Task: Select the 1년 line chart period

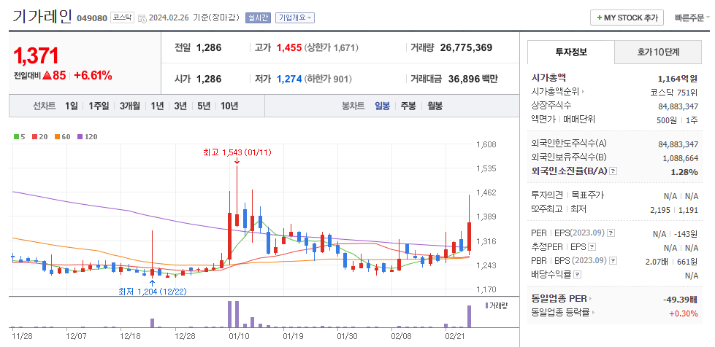Action: (x=157, y=106)
